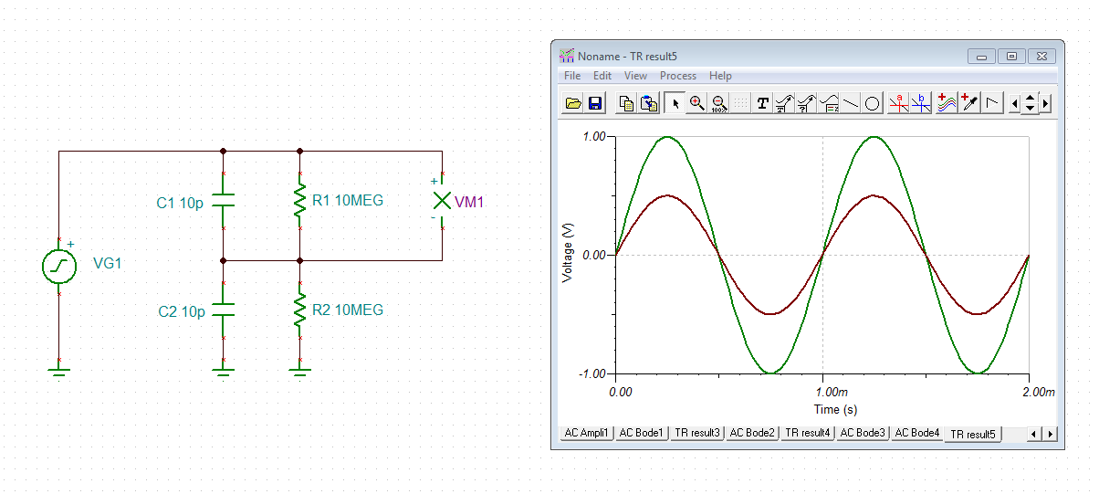Switch to the AC Bode3 tab
The width and height of the screenshot is (1099, 494).
(x=863, y=433)
